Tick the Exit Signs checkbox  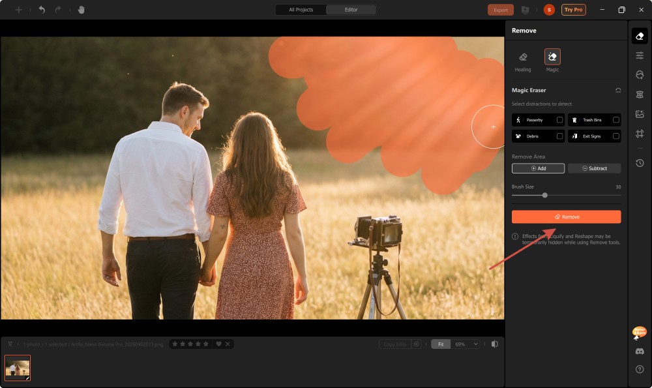click(x=615, y=136)
